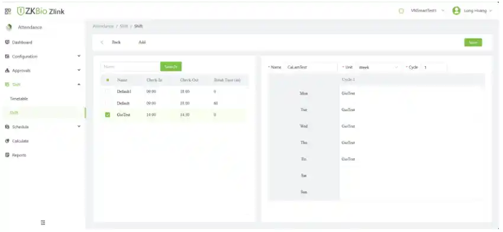Click the Mon day row label

tap(304, 93)
